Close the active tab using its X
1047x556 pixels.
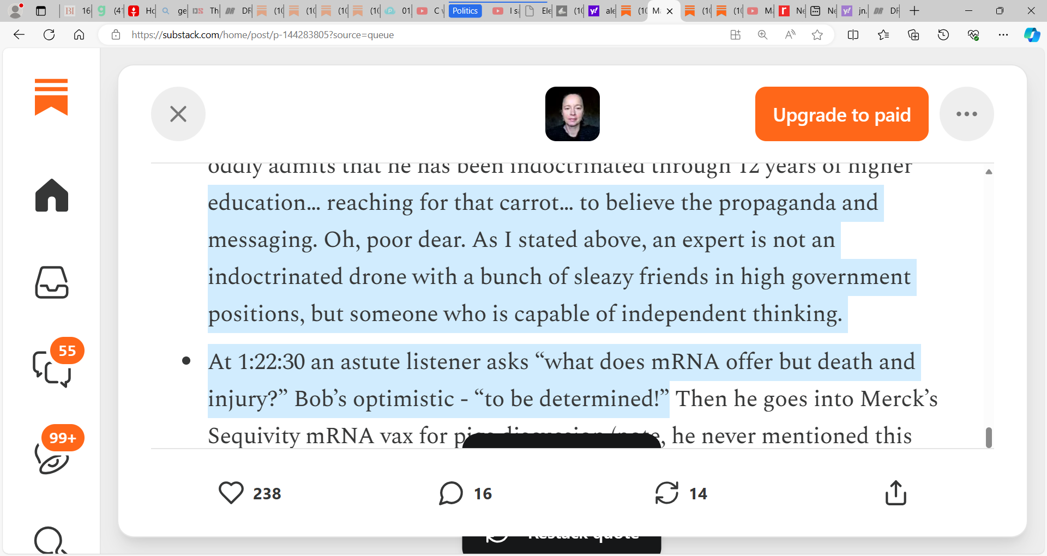670,11
